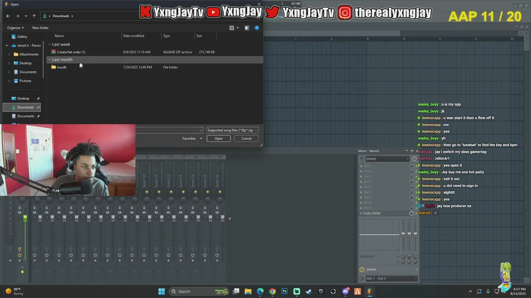531x298 pixels.
Task: Toggle mute on Insert 12 mixer track
Action: (171, 192)
